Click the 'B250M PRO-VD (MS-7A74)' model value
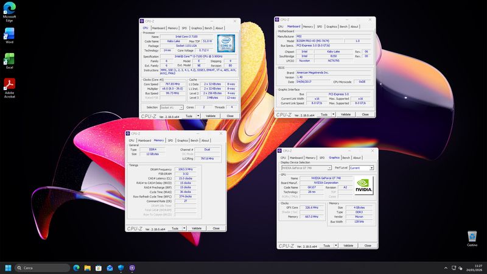This screenshot has width=487, height=274. 319,41
